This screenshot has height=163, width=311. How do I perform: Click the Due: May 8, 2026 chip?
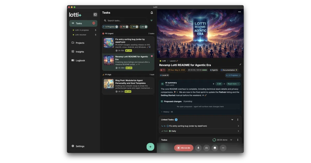click(176, 70)
